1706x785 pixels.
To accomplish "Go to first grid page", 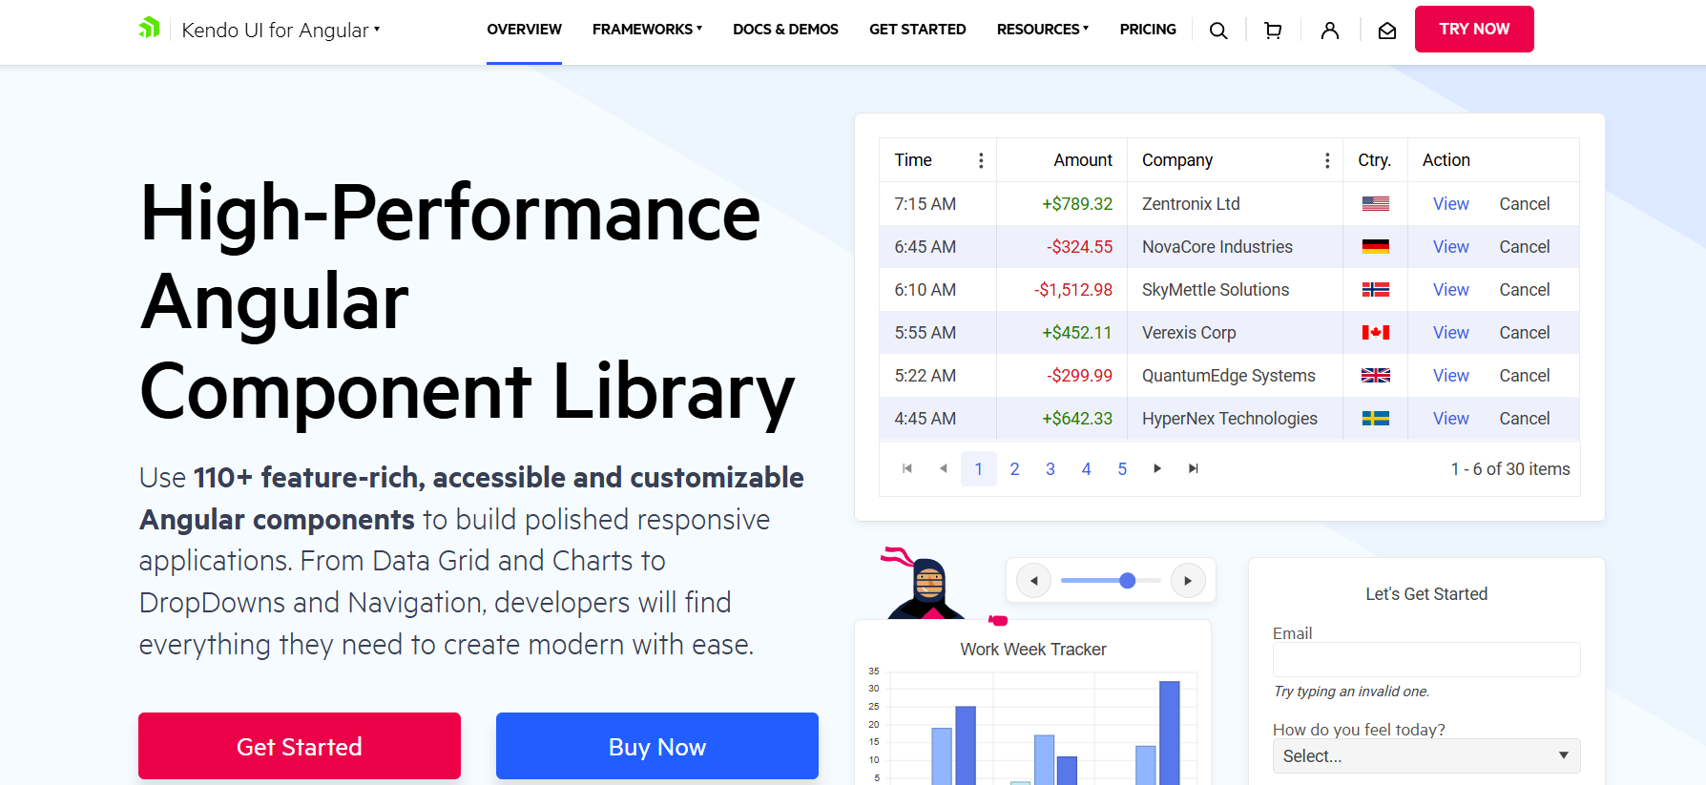I will click(x=907, y=468).
